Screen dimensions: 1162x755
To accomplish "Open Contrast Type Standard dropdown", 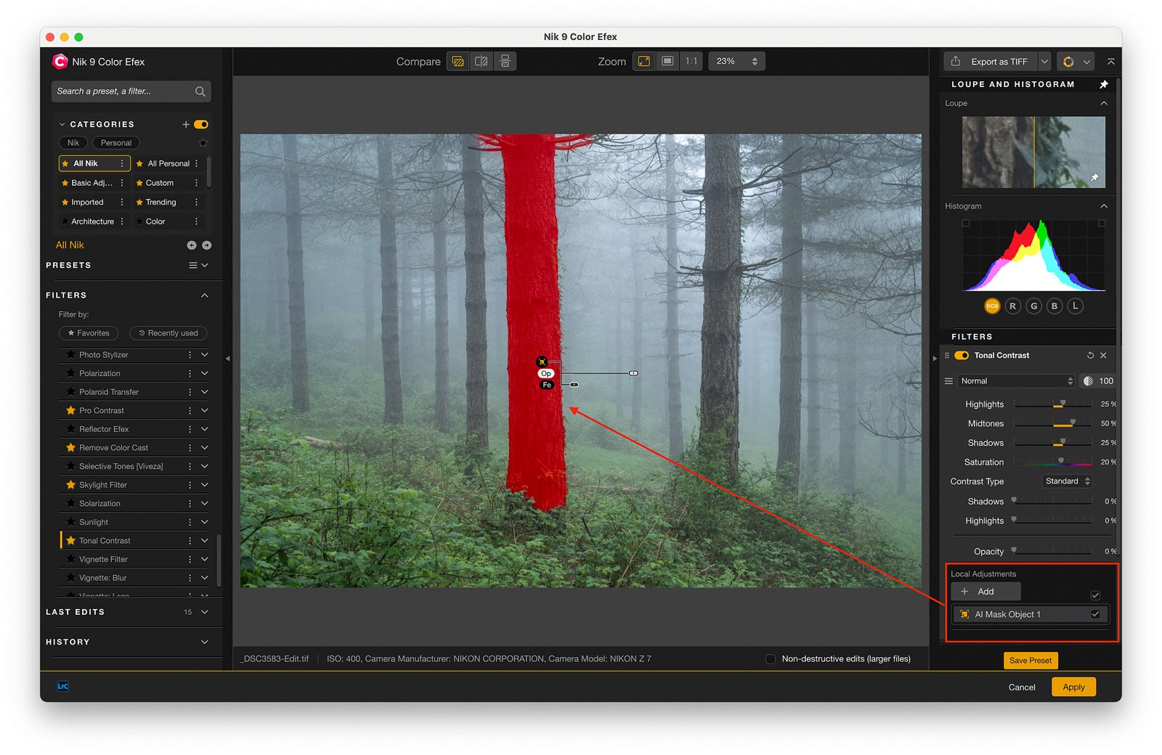I will [1067, 481].
